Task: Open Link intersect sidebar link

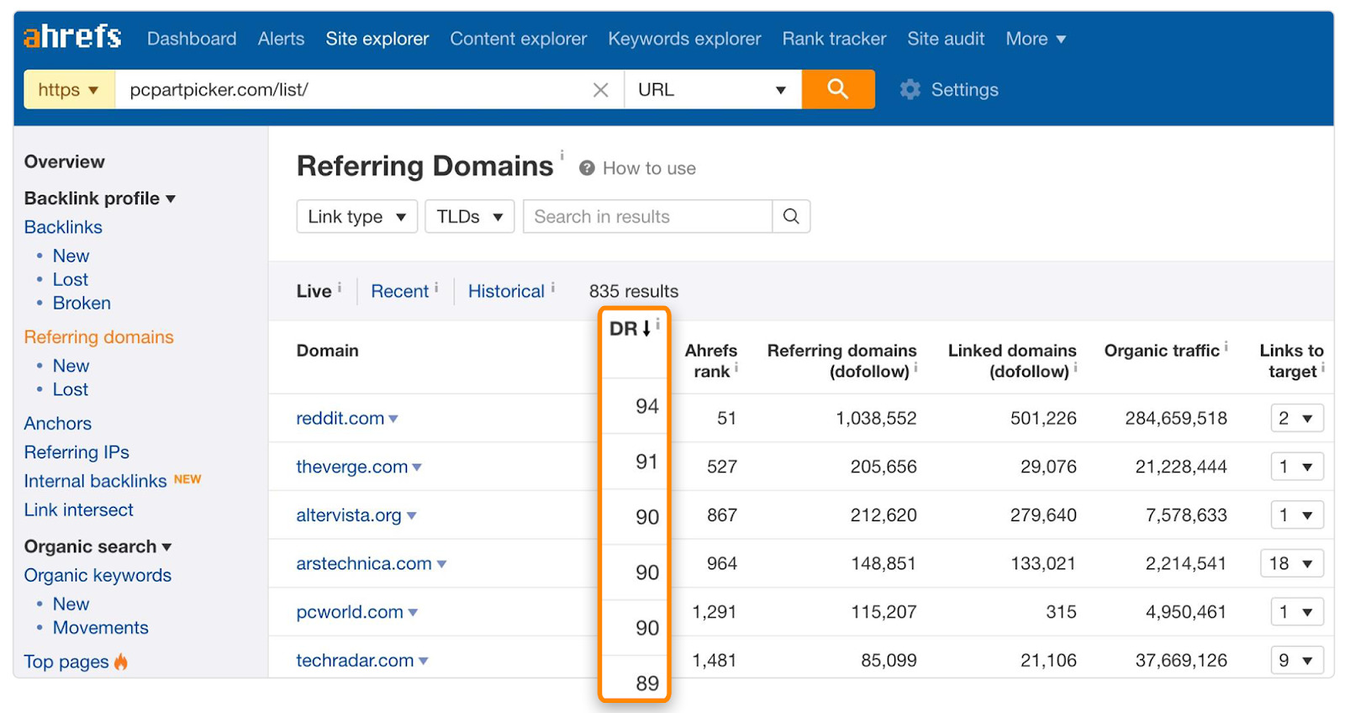Action: coord(79,510)
